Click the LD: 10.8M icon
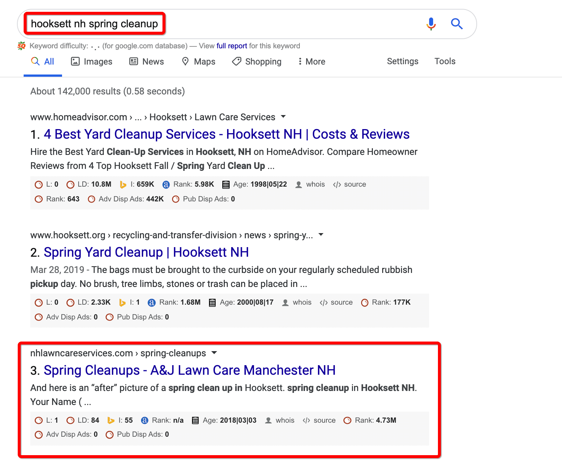This screenshot has height=464, width=562. (70, 184)
